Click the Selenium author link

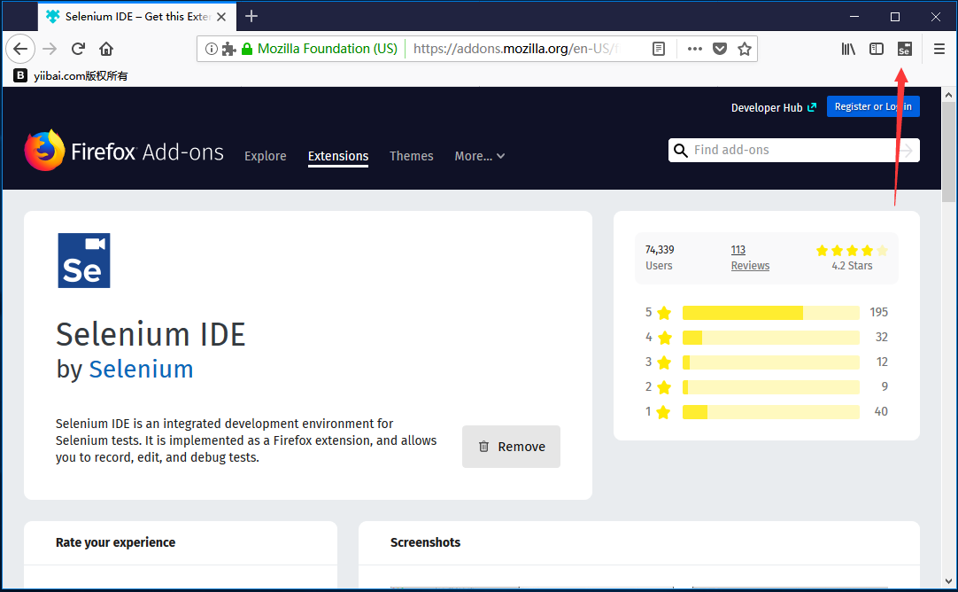click(141, 369)
